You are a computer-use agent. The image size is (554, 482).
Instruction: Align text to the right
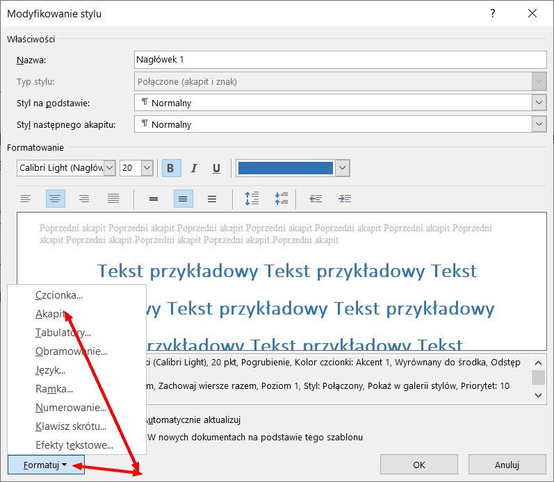84,199
